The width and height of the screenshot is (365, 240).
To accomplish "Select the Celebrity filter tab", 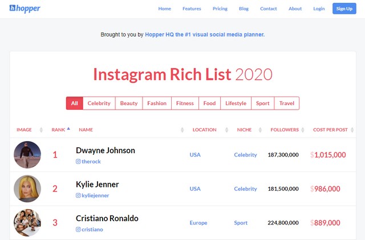I will [99, 103].
